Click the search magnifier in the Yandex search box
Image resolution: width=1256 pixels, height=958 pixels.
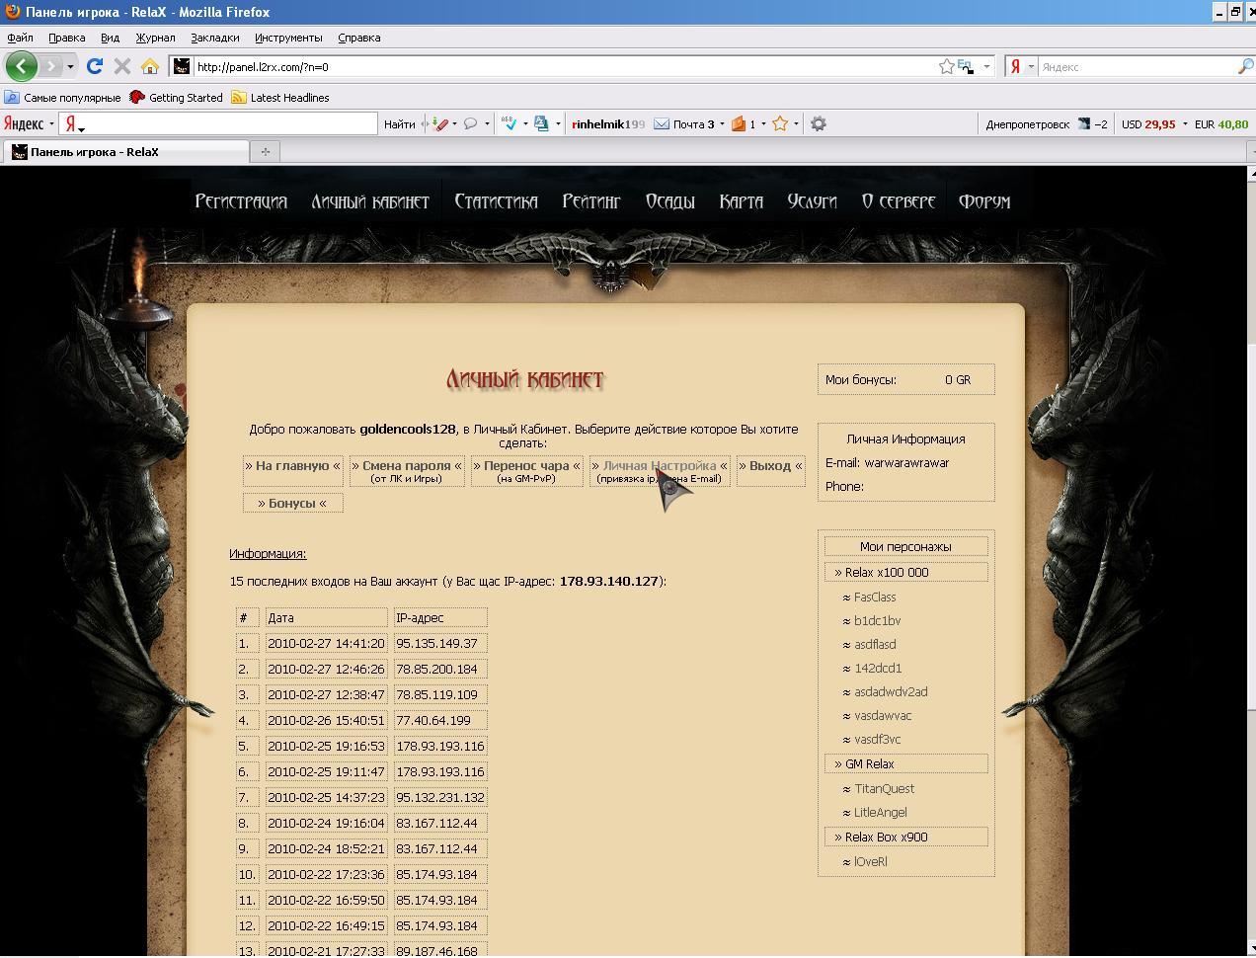click(1245, 66)
